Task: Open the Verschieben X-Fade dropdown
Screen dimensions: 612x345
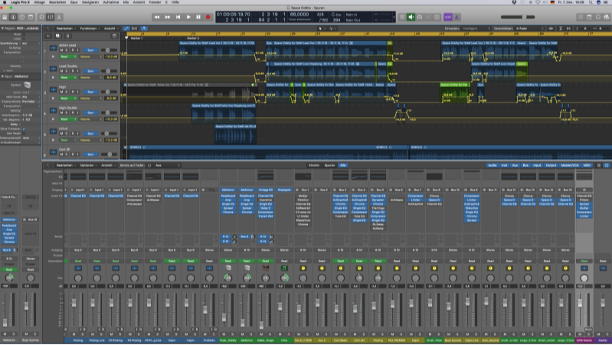Action: [529, 28]
